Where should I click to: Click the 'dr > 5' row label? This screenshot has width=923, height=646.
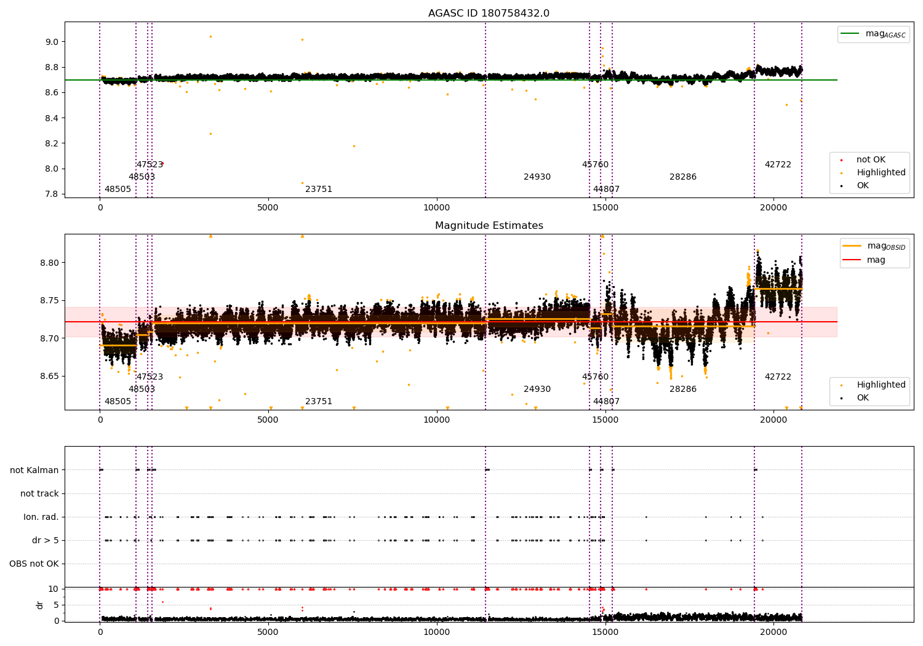tap(46, 540)
